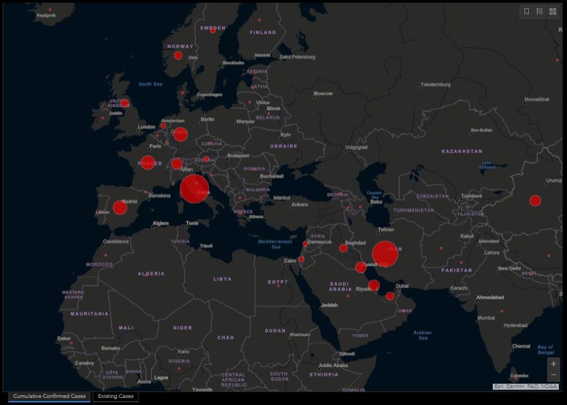Click the red circle near Milan

177,164
